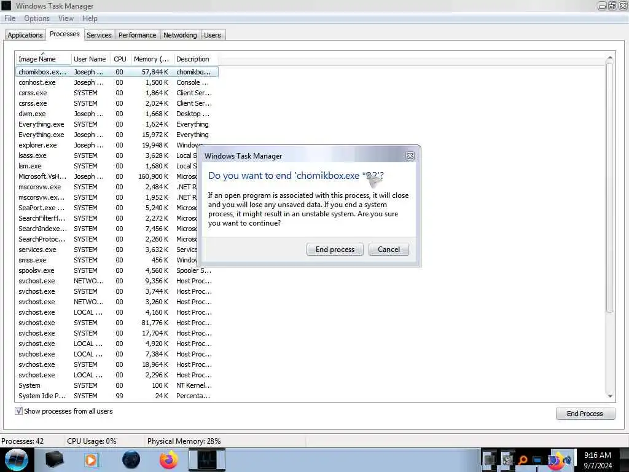Switch to the Networking tab

pyautogui.click(x=180, y=35)
